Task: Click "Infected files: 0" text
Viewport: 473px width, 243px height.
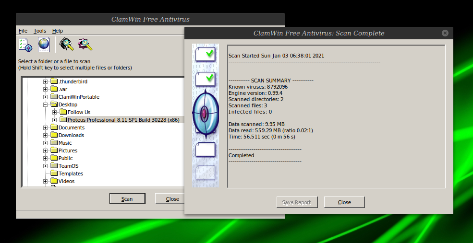Action: 250,112
